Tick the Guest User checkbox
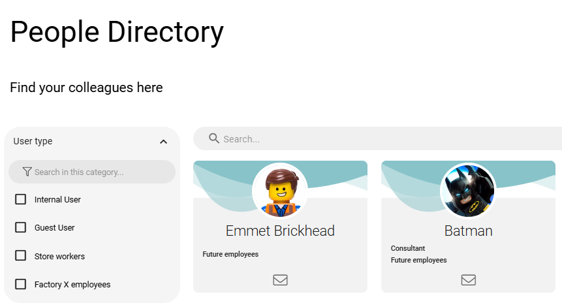Screen dimensions: 562x305 (x=20, y=227)
